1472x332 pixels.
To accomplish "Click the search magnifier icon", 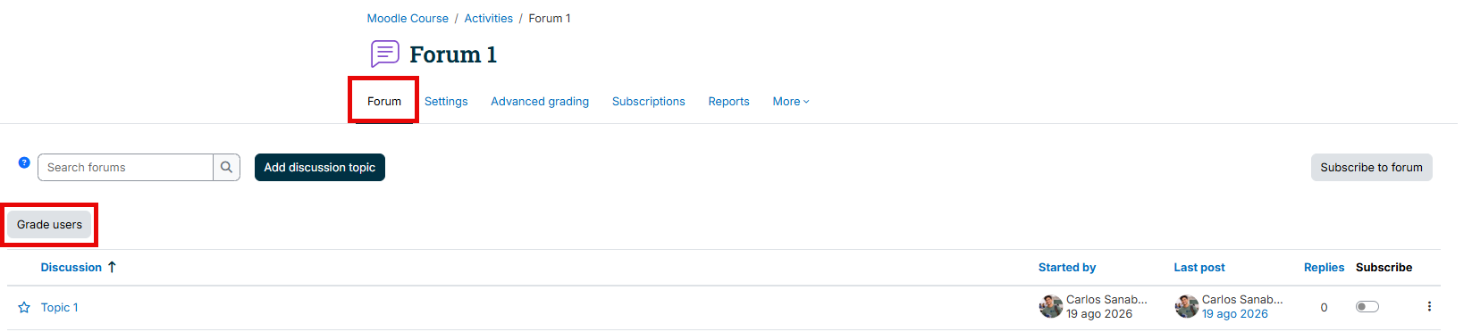I will pos(227,167).
